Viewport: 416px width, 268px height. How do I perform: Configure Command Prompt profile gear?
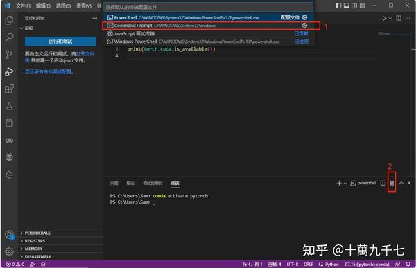(x=304, y=26)
